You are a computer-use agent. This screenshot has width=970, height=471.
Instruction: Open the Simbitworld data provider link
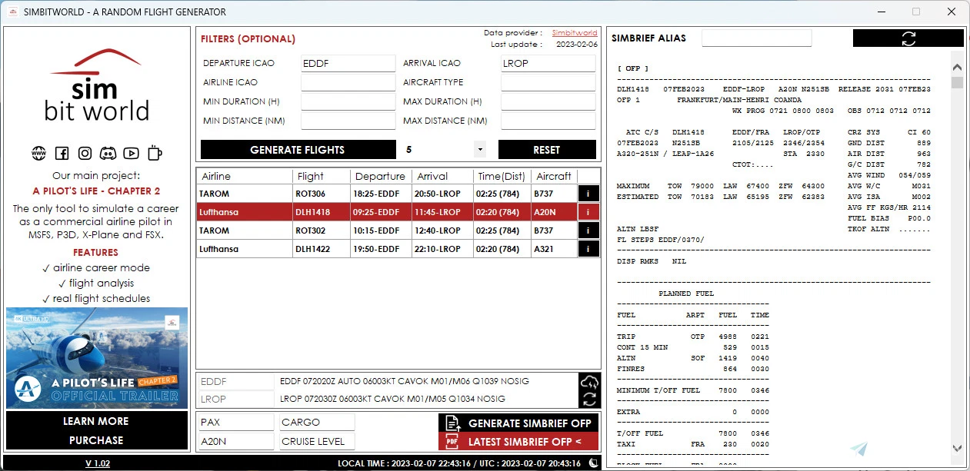pos(574,33)
